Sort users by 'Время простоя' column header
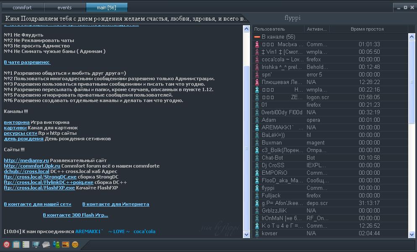417x252 pixels. coord(367,29)
